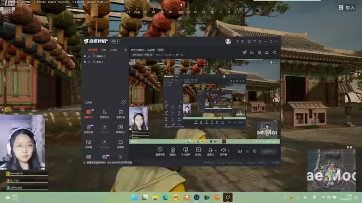The width and height of the screenshot is (362, 203).
Task: Start recording with the camcorder icon
Action: (240, 151)
